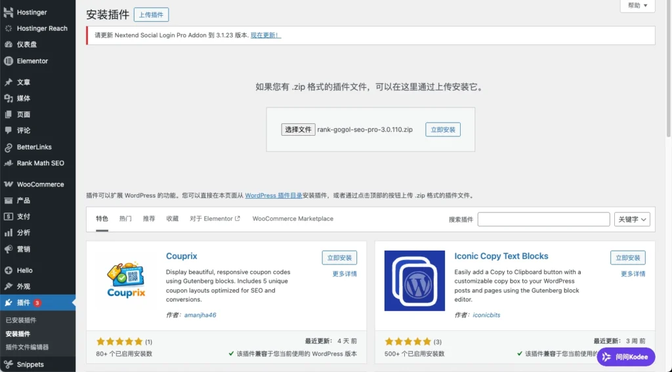Screen dimensions: 672x372
Task: Open external link icon beside 对于 Elementor
Action: click(x=238, y=218)
